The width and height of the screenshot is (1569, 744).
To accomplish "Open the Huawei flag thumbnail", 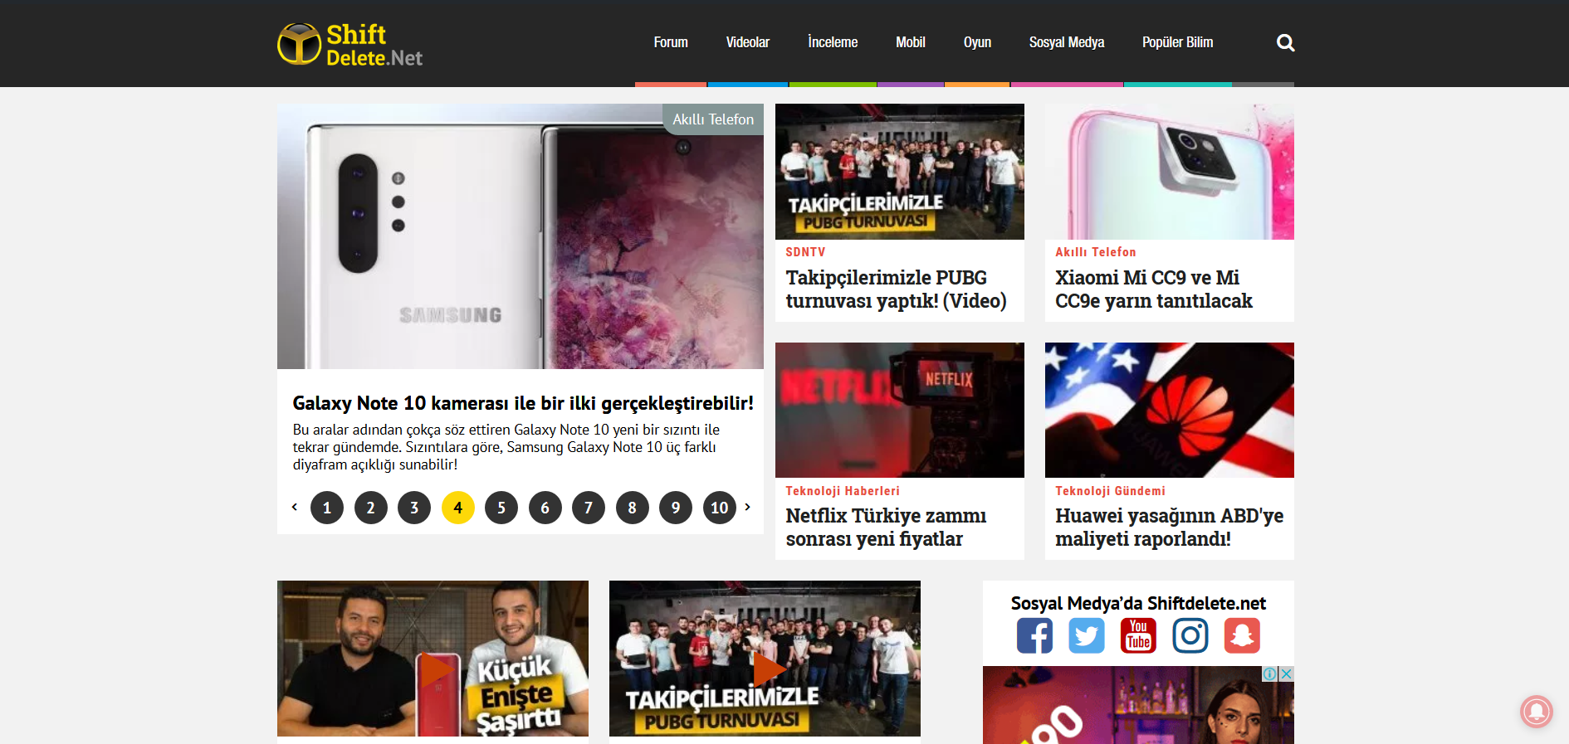I will click(x=1170, y=410).
